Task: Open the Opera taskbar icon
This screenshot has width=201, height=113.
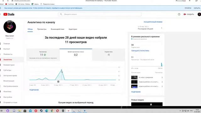Action: (57, 111)
